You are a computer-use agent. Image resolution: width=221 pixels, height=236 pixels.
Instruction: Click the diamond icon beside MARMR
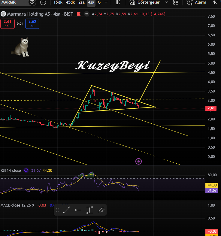pyautogui.click(x=32, y=2)
